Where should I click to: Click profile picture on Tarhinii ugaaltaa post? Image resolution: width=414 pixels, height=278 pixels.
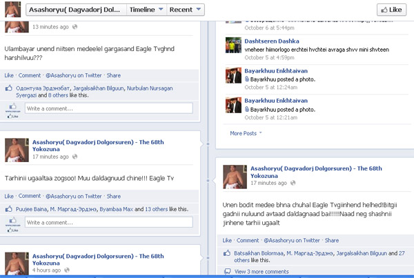point(17,150)
